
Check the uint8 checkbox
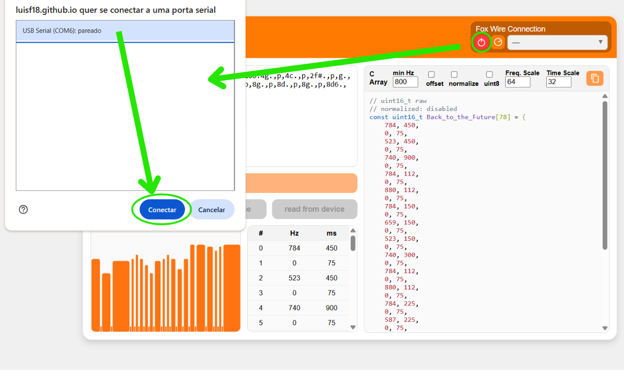click(x=489, y=75)
